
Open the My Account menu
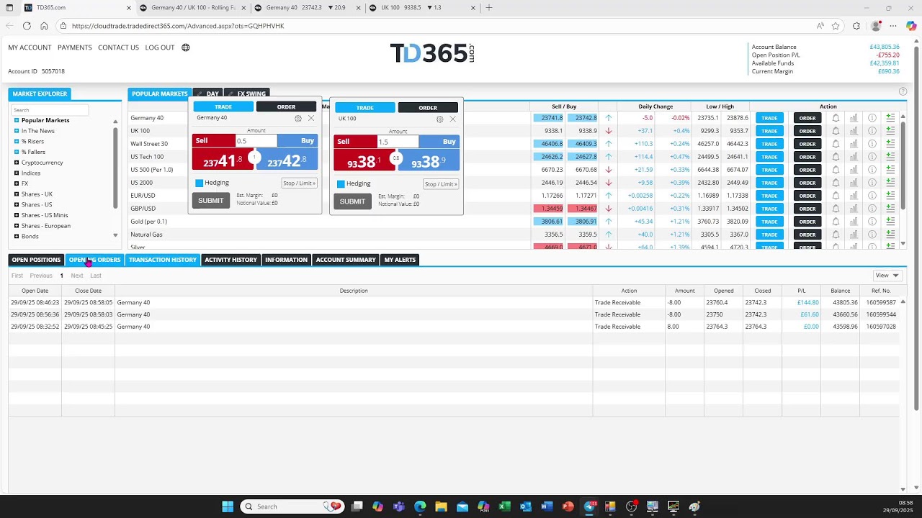tap(30, 47)
